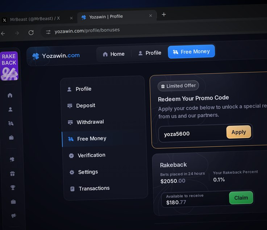Screen dimensions: 267x230
Task: Focus the promo code field containing yoza5600
Action: click(x=192, y=133)
